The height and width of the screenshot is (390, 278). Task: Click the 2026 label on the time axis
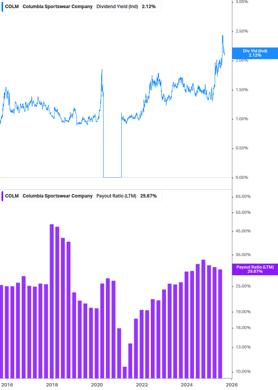(231, 385)
